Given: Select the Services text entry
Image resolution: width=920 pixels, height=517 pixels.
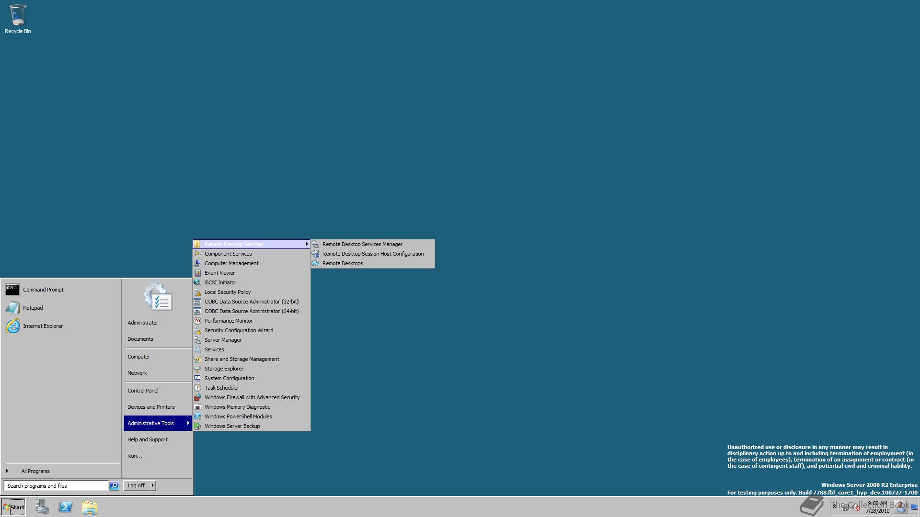Looking at the screenshot, I should (x=214, y=349).
